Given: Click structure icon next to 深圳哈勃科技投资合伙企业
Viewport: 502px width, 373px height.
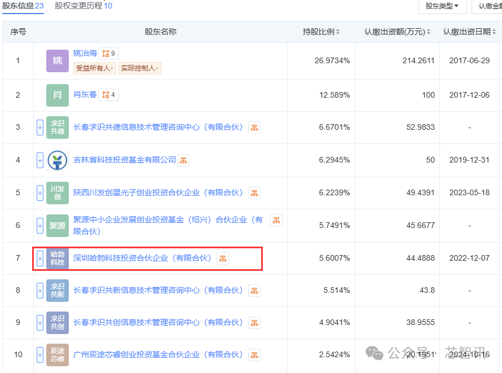Looking at the screenshot, I should point(223,258).
